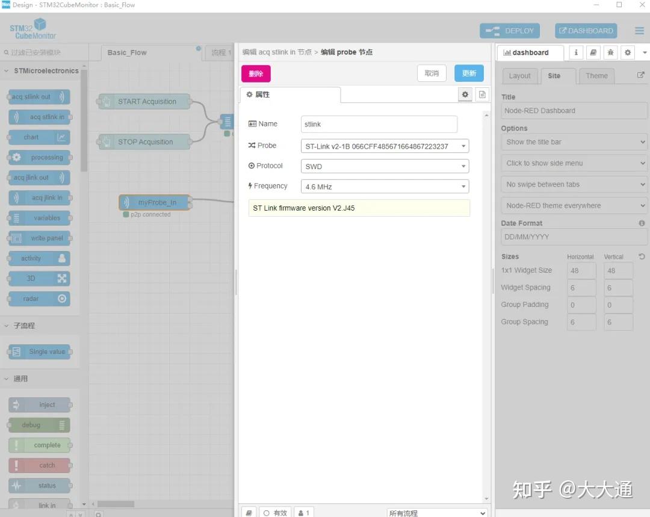Screen dimensions: 650x517
Task: Select the radar node in the palette
Action: pyautogui.click(x=38, y=299)
